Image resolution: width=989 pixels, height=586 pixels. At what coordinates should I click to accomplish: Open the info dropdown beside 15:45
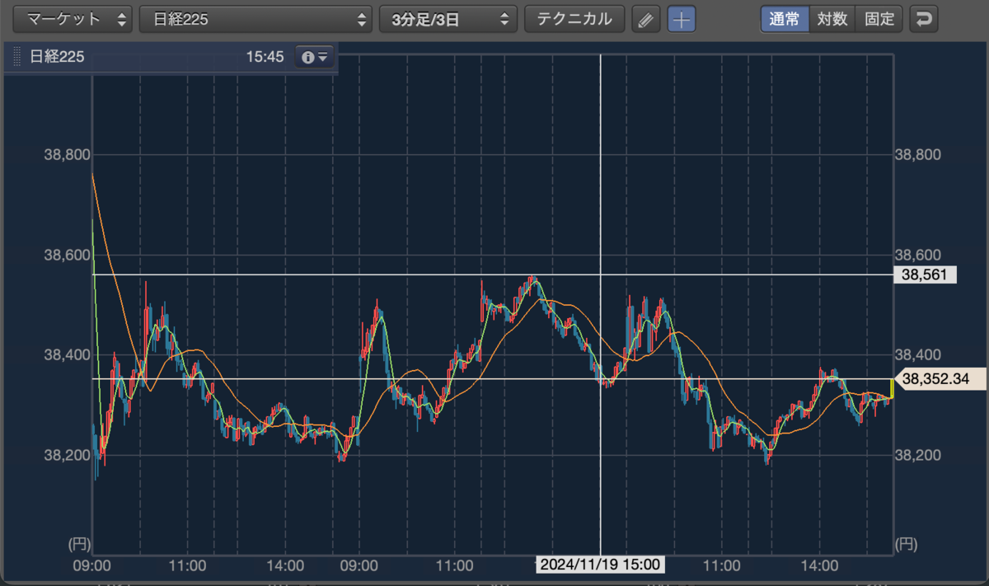(315, 57)
